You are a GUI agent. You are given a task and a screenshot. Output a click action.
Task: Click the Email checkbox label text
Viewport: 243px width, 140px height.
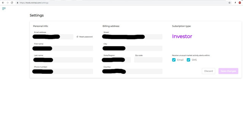click(x=180, y=60)
